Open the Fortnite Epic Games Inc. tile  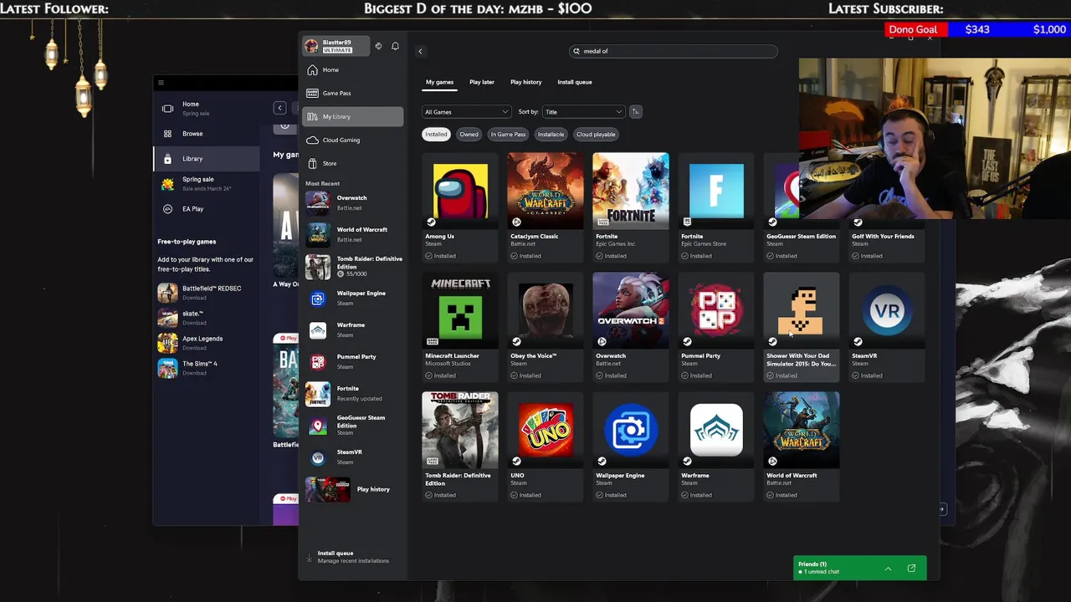click(x=631, y=207)
